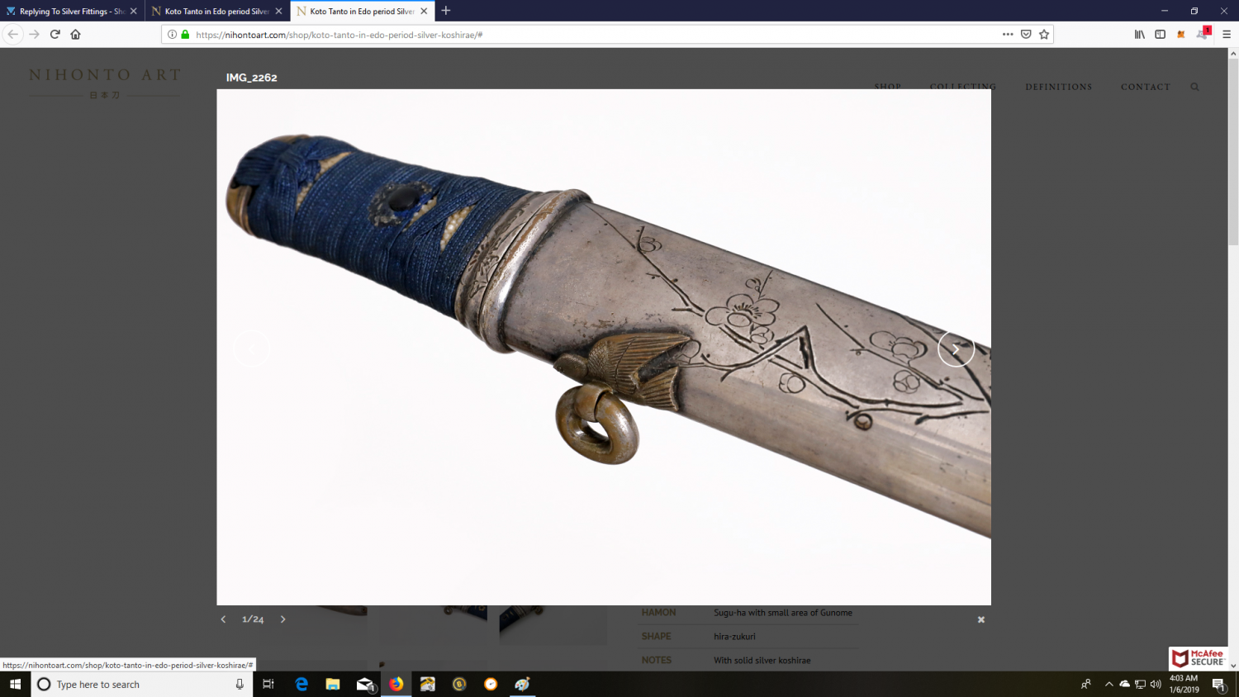Open the DEFINITIONS menu item

click(x=1059, y=87)
